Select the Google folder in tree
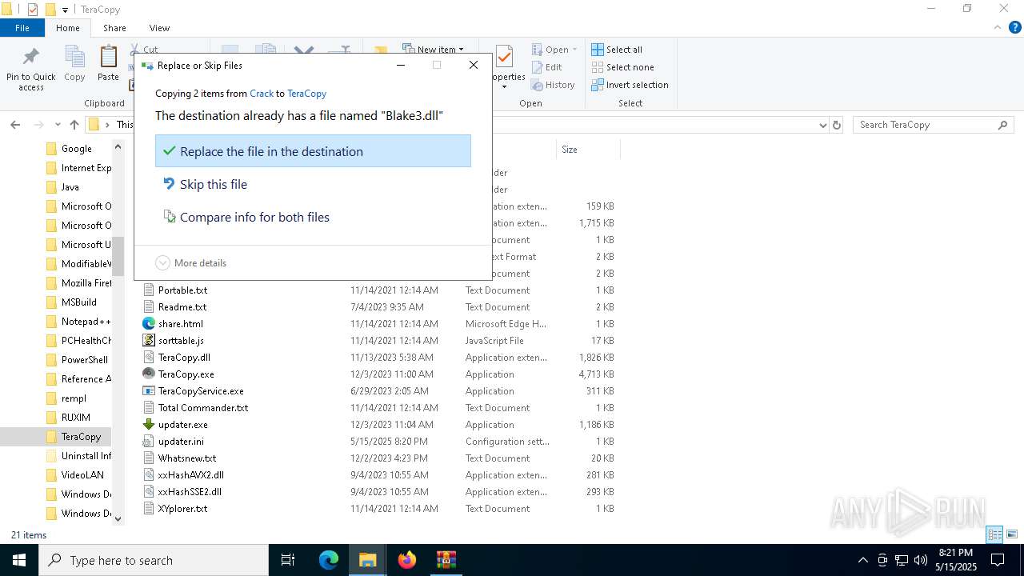1024x576 pixels. click(77, 149)
